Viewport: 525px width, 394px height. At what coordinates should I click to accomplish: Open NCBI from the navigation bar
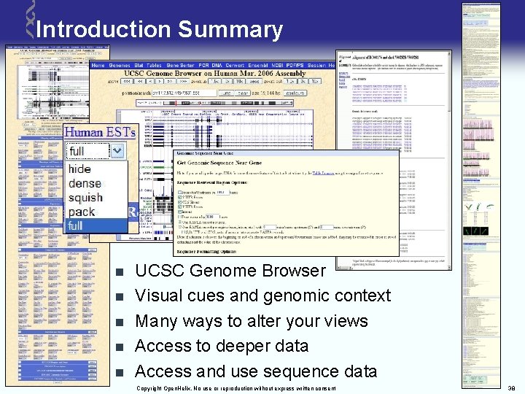click(277, 66)
